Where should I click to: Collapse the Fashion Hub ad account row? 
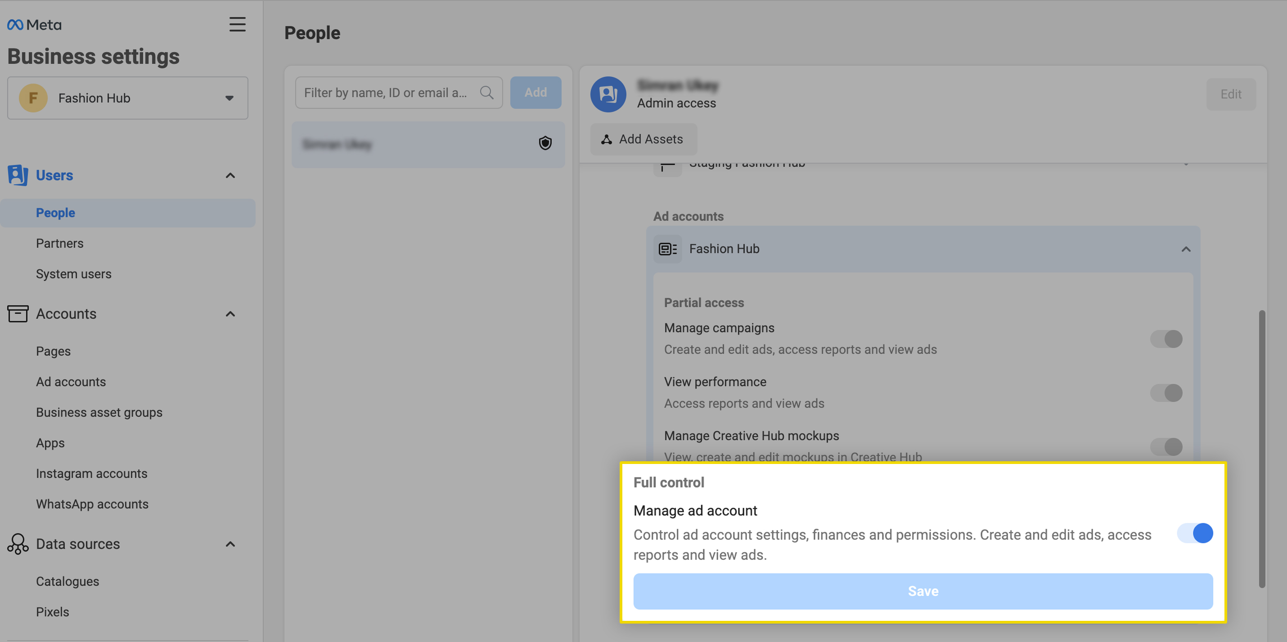pyautogui.click(x=1186, y=249)
